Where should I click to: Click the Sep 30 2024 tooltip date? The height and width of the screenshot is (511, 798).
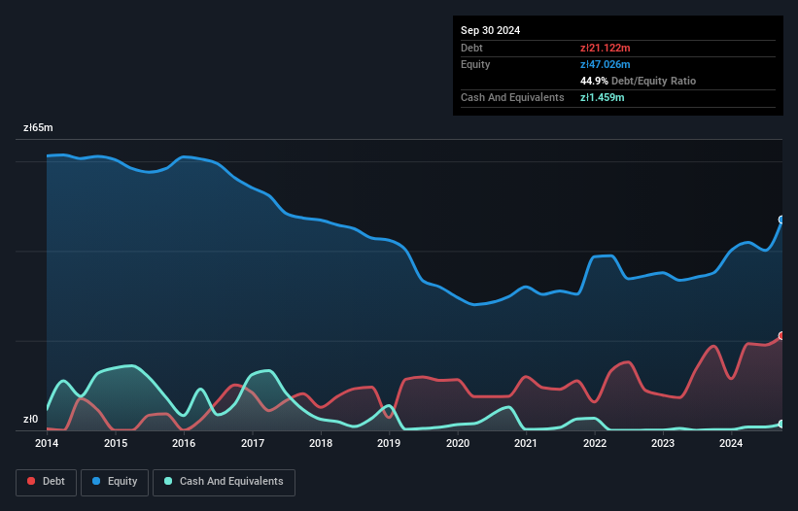[x=490, y=30]
